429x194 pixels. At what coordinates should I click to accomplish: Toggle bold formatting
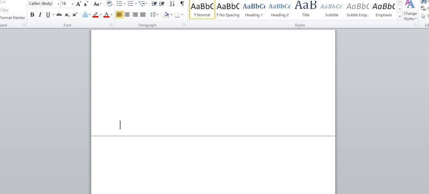[32, 15]
